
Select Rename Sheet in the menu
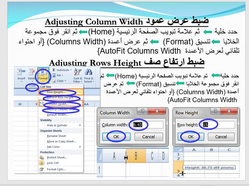(x=56, y=136)
